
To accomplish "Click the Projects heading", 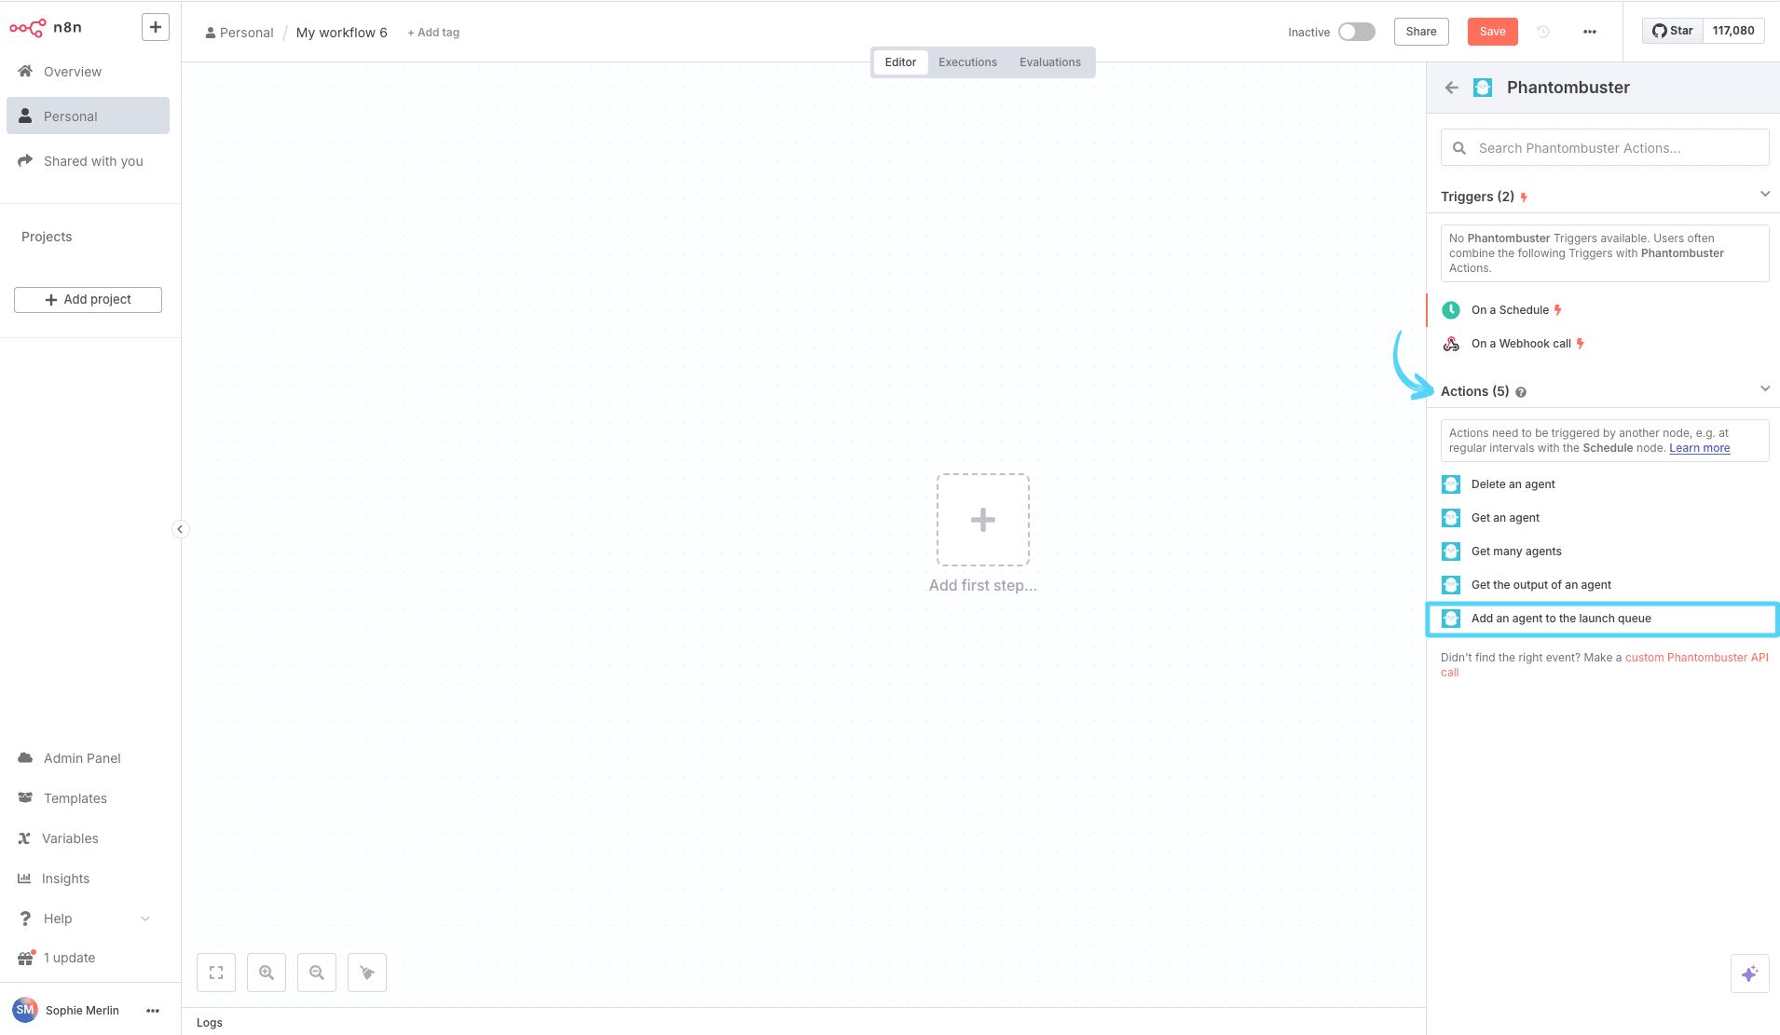I will pyautogui.click(x=47, y=237).
